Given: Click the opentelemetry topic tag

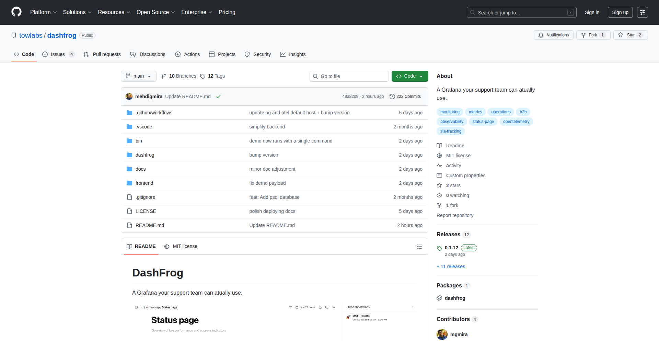Looking at the screenshot, I should point(516,122).
